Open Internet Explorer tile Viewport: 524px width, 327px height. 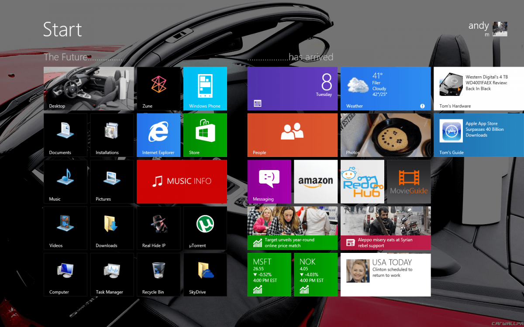click(158, 135)
